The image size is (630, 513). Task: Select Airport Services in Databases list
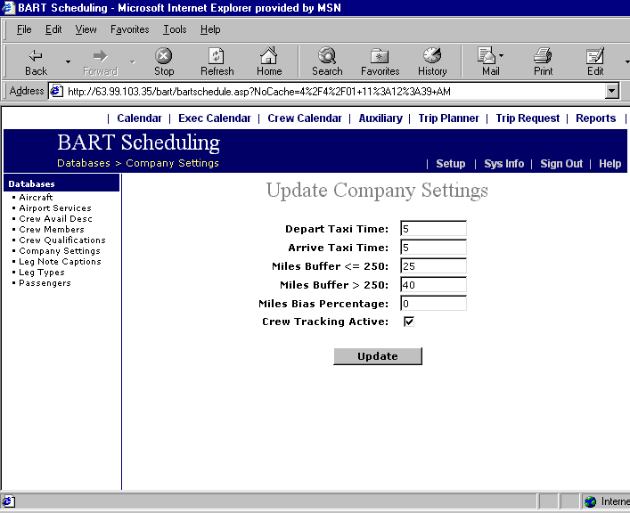[55, 208]
